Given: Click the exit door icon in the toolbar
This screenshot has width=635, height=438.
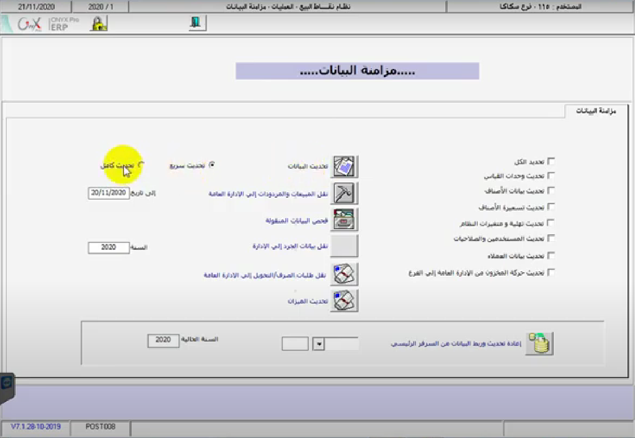Looking at the screenshot, I should [197, 23].
